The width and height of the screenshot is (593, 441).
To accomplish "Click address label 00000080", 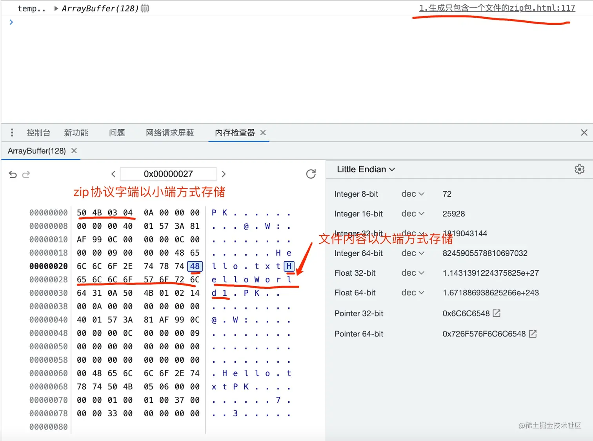I will pos(48,427).
